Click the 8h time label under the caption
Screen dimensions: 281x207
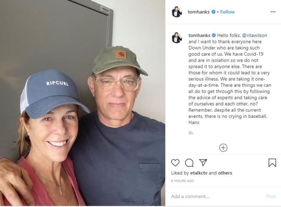(191, 133)
